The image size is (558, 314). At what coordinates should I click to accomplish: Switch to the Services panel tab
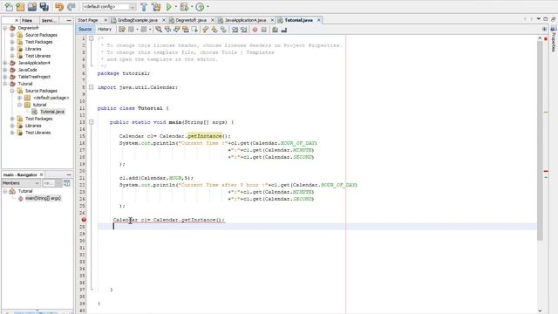49,20
